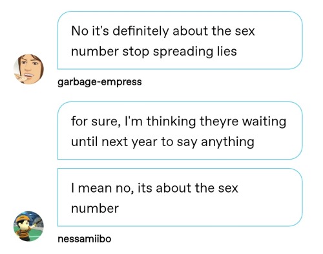Click the text 'No it's definitely about the sex'

pos(163,31)
